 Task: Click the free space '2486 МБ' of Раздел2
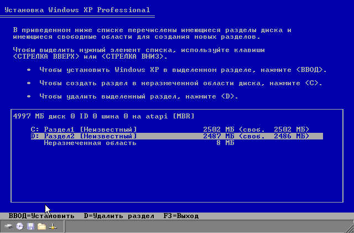tap(289, 136)
